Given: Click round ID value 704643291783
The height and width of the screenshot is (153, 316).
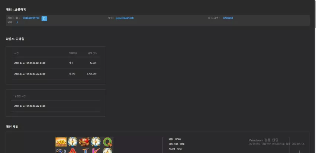Looking at the screenshot, I should click(x=31, y=18).
